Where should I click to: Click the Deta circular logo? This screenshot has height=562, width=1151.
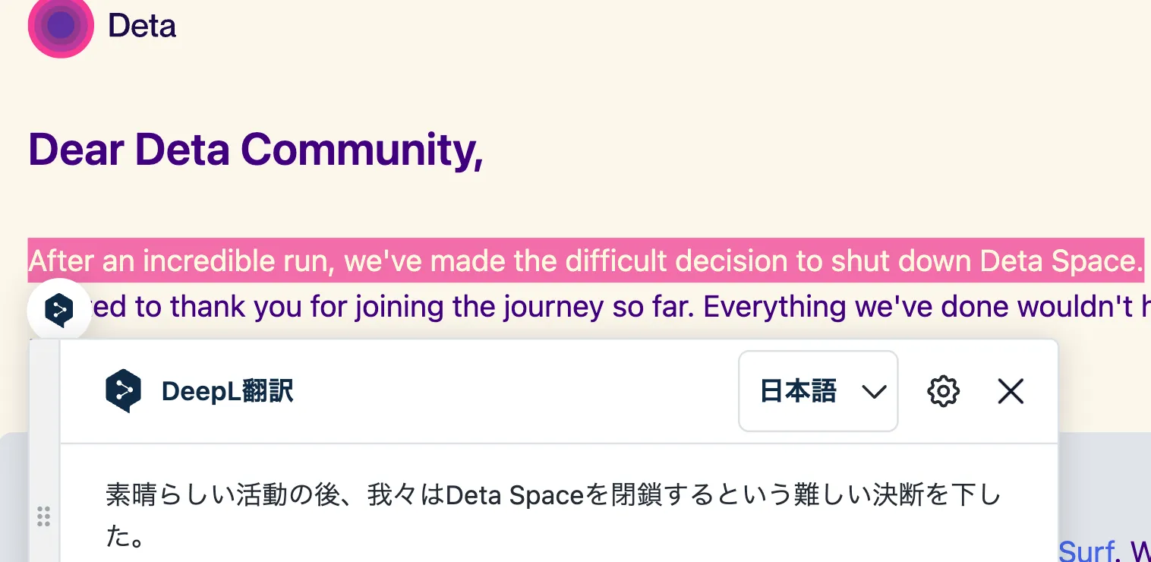61,26
